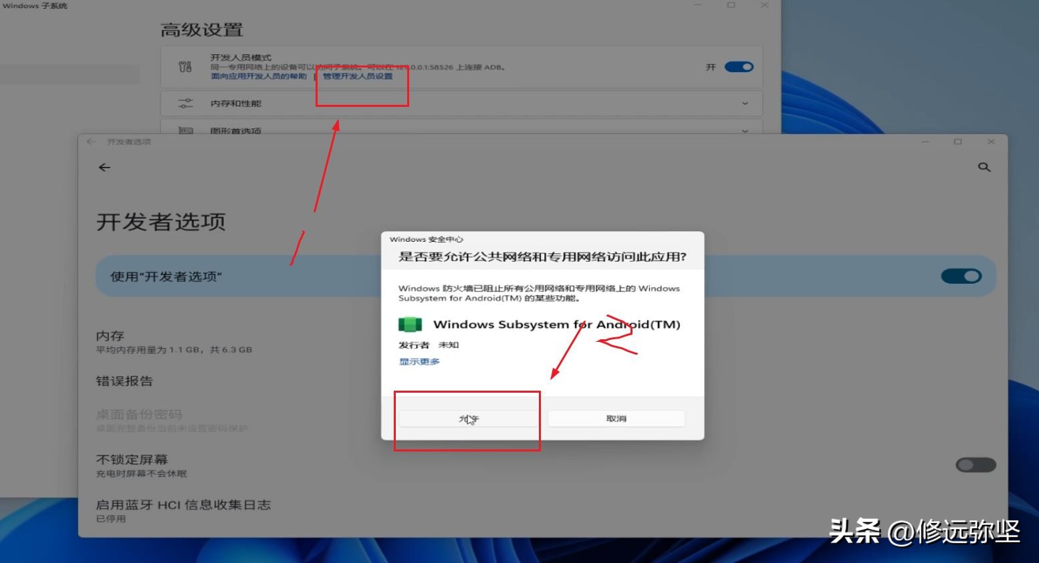Open search in the 开发者选项 window
Viewport: 1039px width, 563px height.
coord(984,167)
